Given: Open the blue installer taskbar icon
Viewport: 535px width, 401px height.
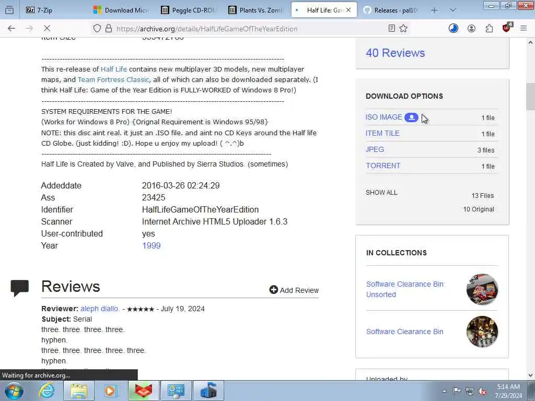Looking at the screenshot, I should [x=208, y=391].
